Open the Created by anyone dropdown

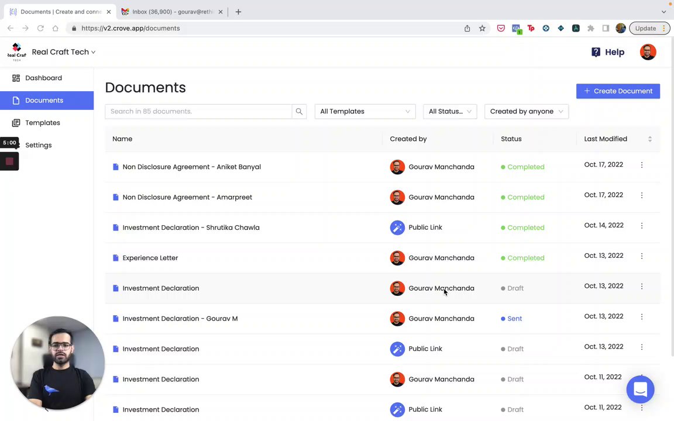(526, 112)
